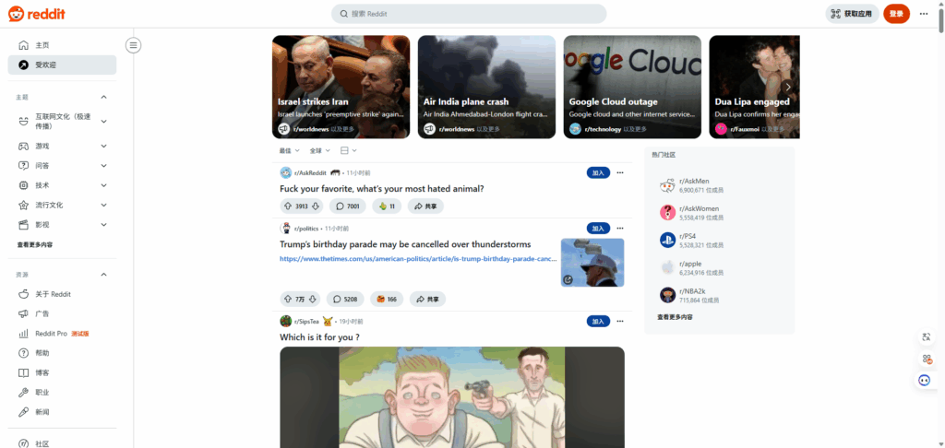Click 查看更多内容 under 热门社区

click(x=675, y=317)
